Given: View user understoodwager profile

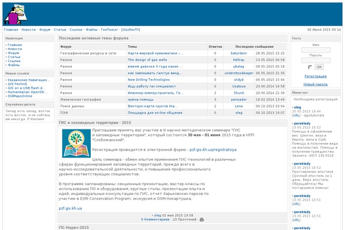Looking at the screenshot, I should 239,73.
